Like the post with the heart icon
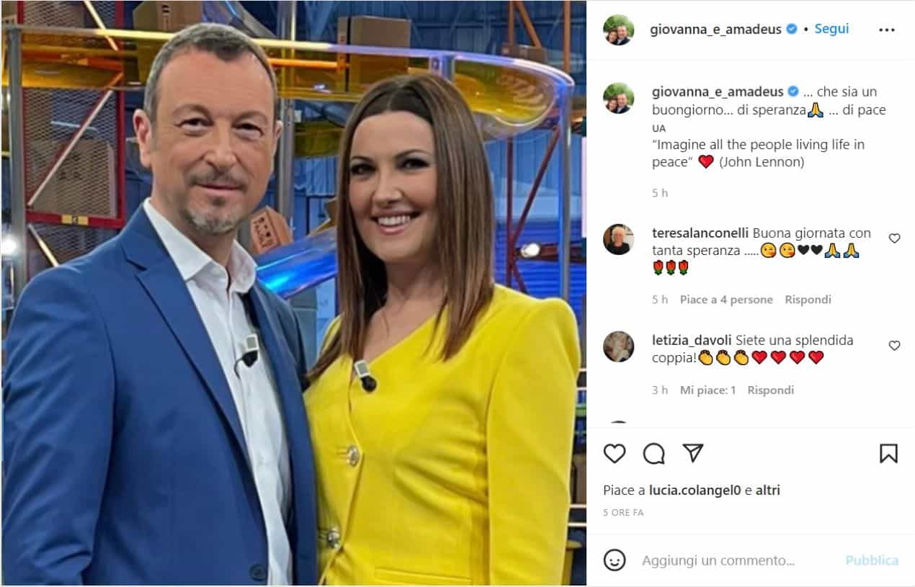This screenshot has width=915, height=587. (x=615, y=454)
